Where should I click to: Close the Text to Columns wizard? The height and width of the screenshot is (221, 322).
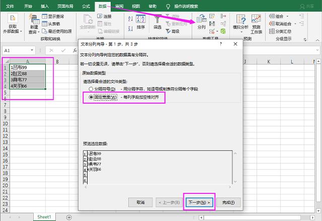tap(235, 44)
